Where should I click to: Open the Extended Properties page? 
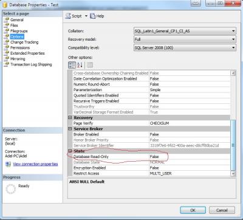tap(27, 53)
